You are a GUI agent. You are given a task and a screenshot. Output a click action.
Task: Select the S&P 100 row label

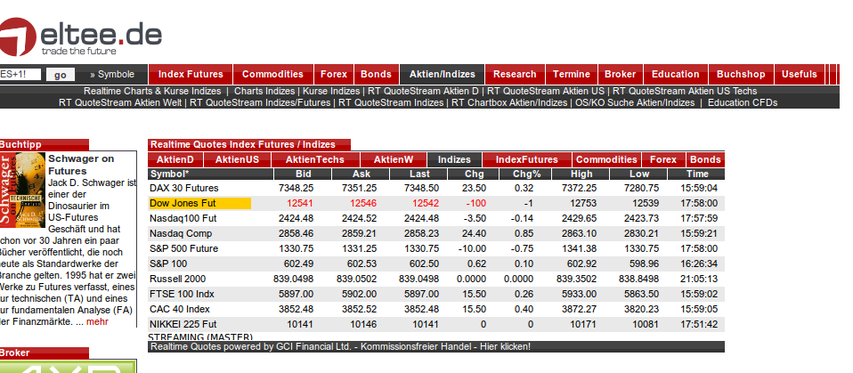pos(168,264)
